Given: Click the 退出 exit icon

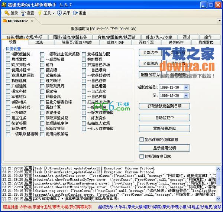Looking at the screenshot, I should (x=75, y=13).
